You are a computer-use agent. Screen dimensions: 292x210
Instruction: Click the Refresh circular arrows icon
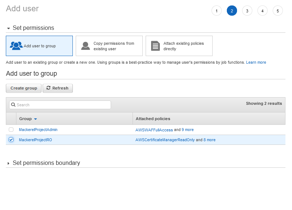point(48,88)
